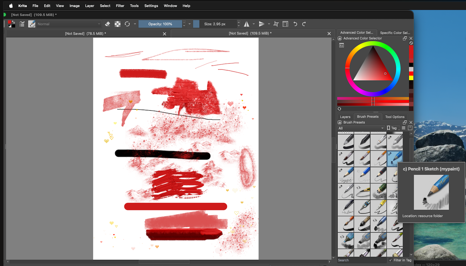The image size is (466, 266).
Task: Lock the Brush Presets docker
Action: pyautogui.click(x=339, y=123)
